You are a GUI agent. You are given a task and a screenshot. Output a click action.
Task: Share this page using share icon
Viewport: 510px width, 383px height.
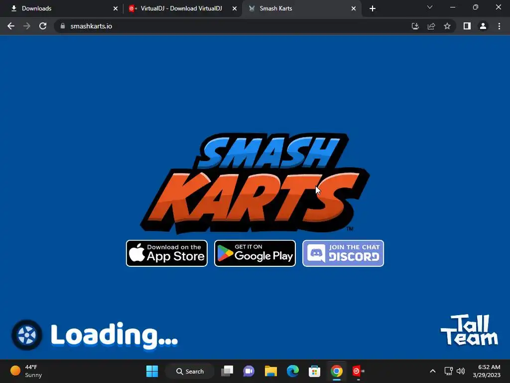431,26
